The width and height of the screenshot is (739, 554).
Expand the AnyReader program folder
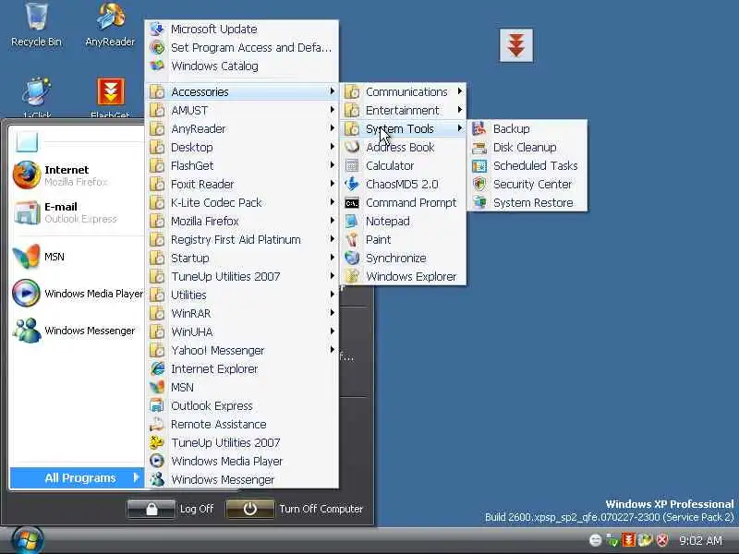(242, 128)
